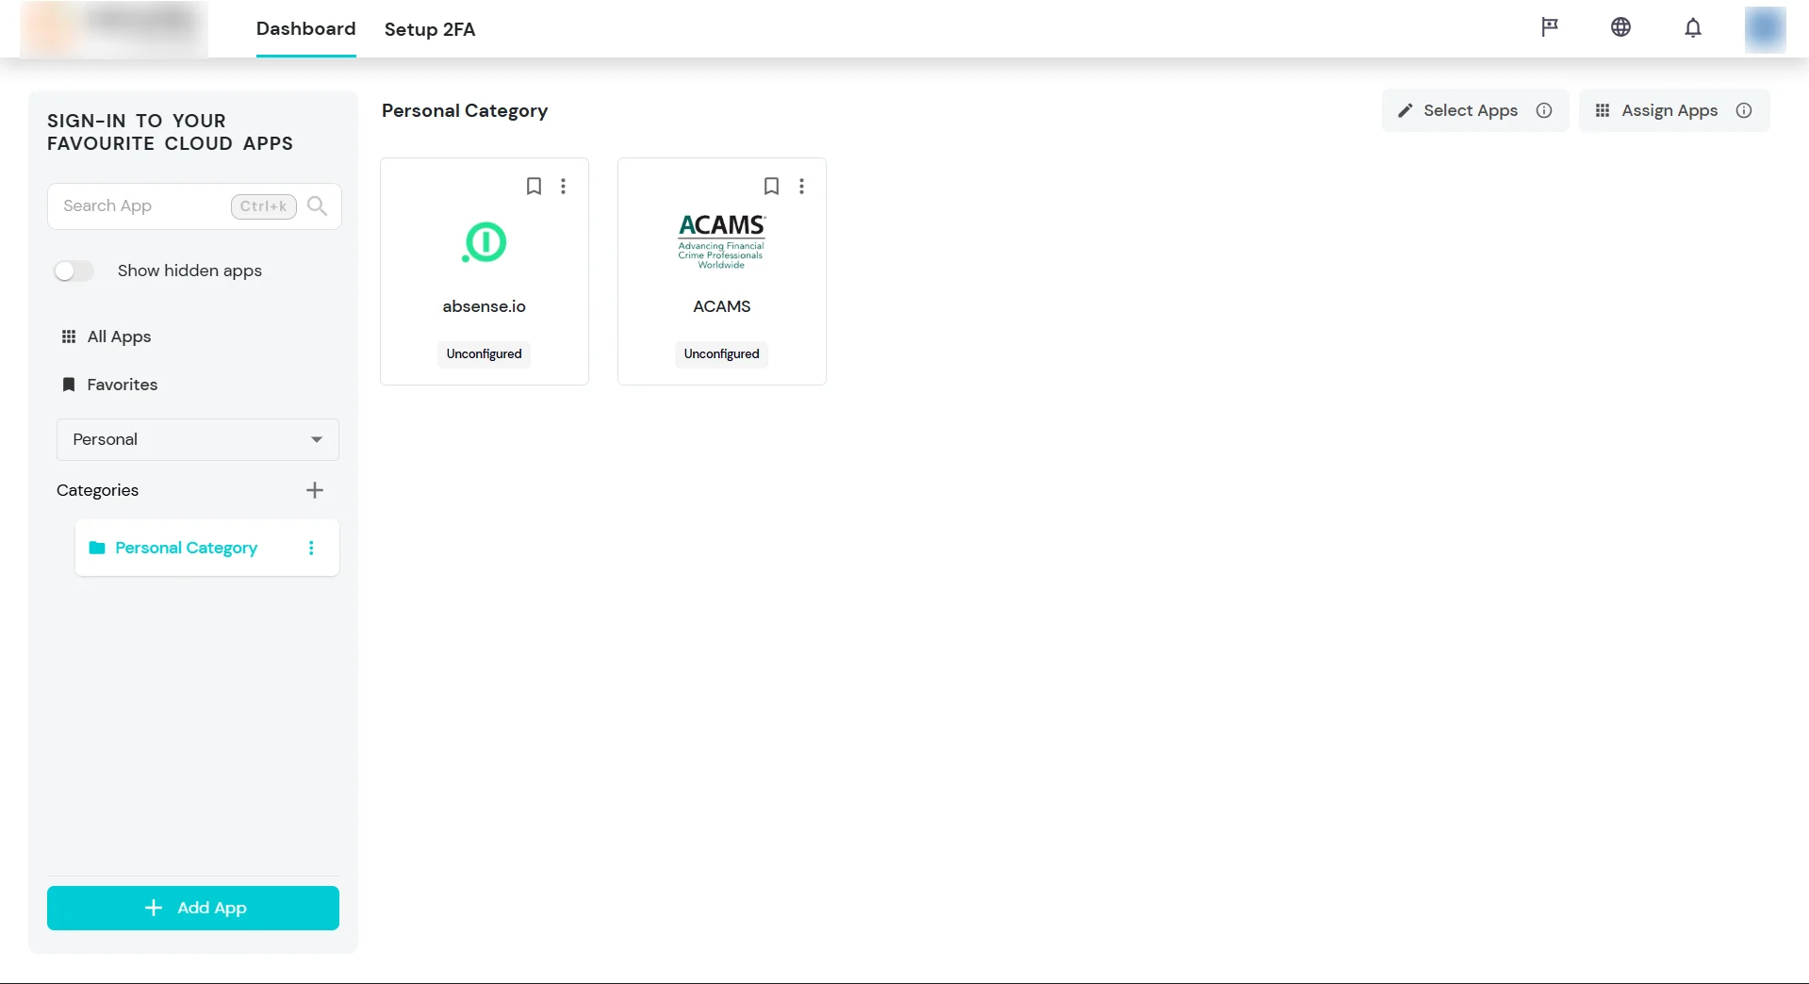
Task: Click the blurred company logo
Action: tap(114, 28)
